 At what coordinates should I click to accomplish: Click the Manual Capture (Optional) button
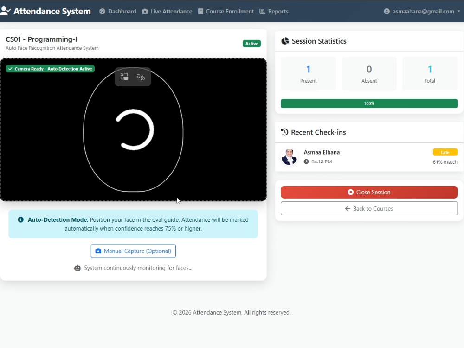click(133, 251)
